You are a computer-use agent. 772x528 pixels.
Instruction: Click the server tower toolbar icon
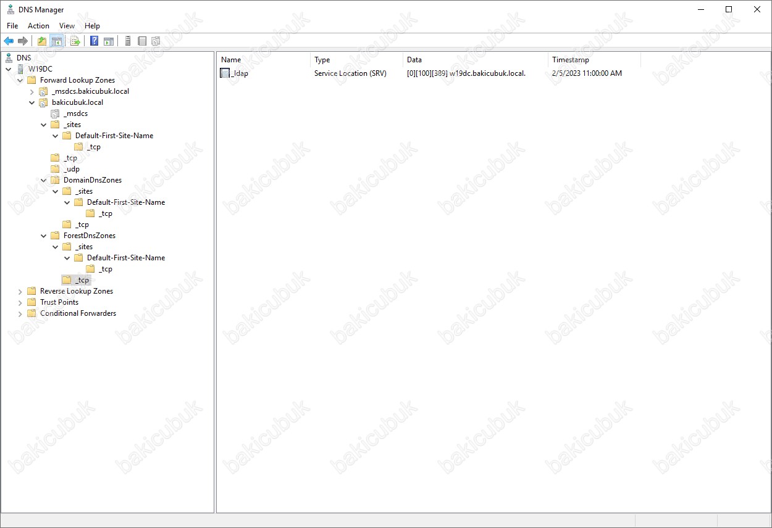point(128,41)
